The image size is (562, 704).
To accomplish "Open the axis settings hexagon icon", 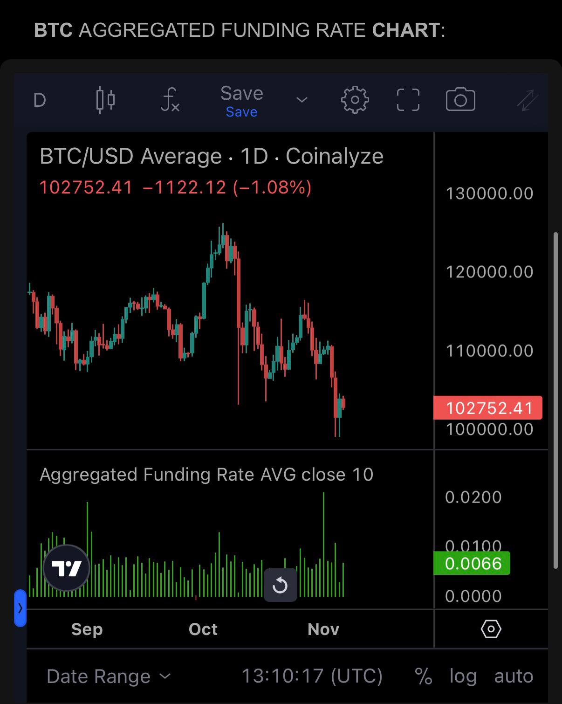I will pyautogui.click(x=491, y=629).
